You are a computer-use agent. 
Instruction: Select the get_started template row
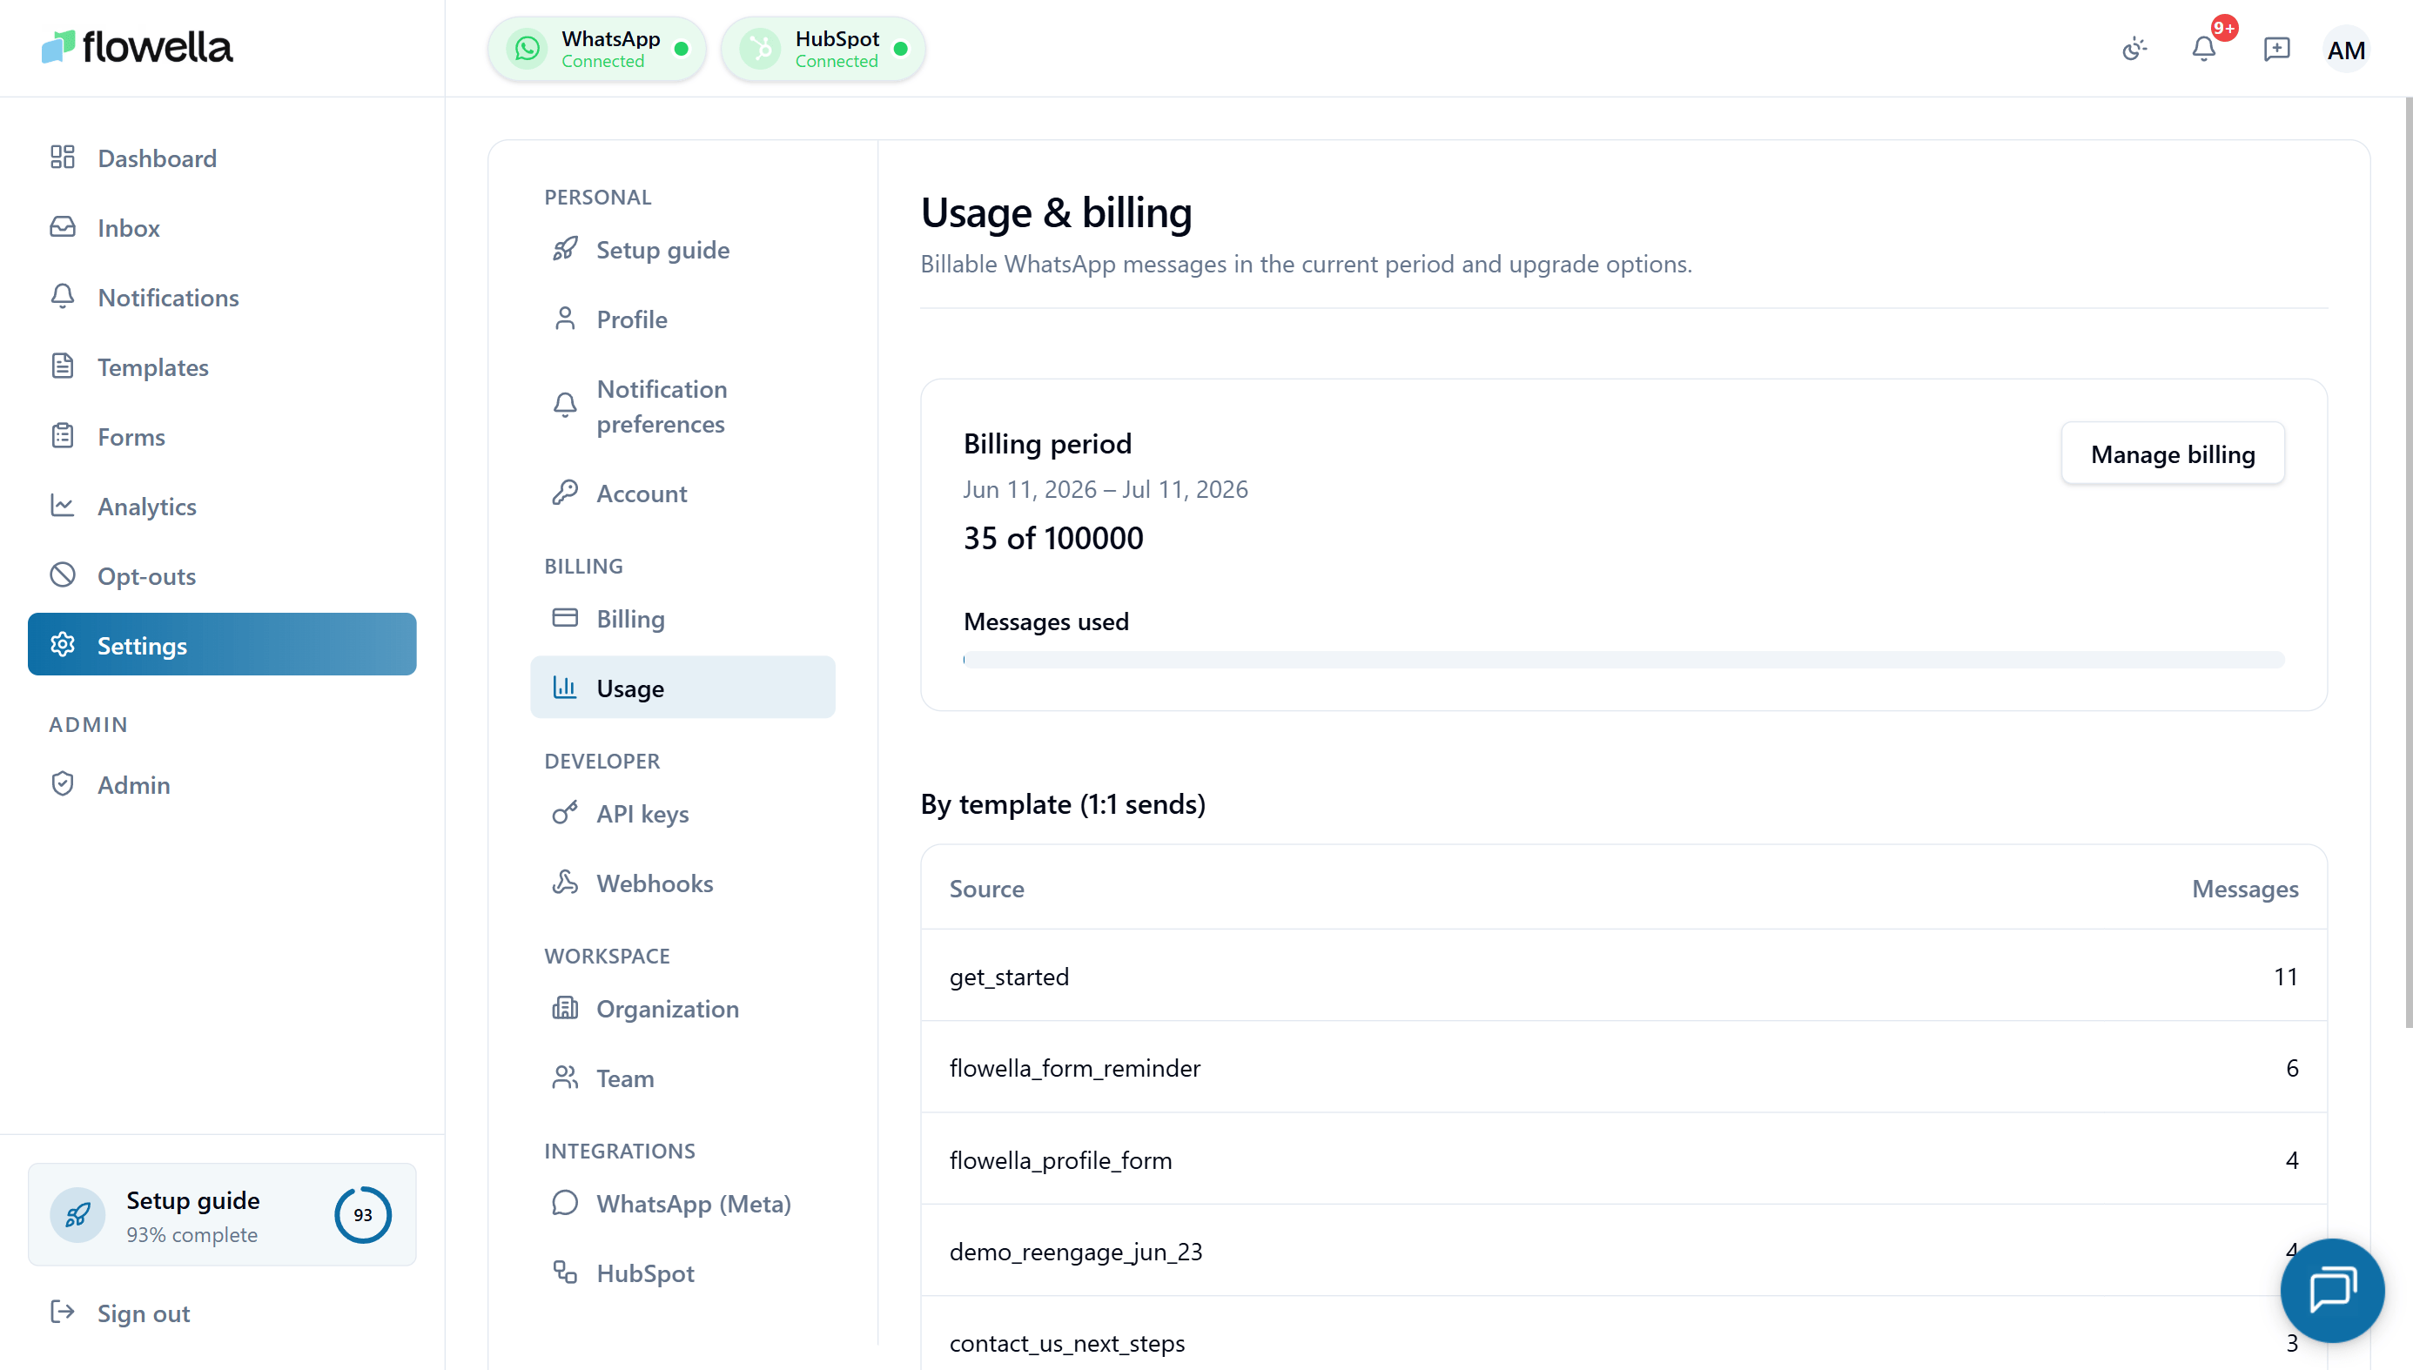pos(1623,976)
